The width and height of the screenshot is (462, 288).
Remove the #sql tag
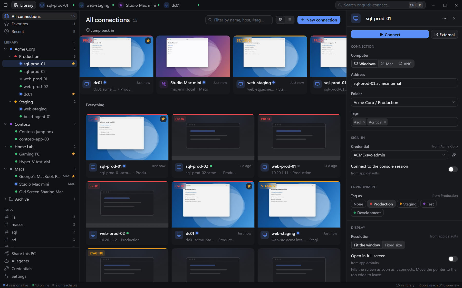pyautogui.click(x=364, y=122)
